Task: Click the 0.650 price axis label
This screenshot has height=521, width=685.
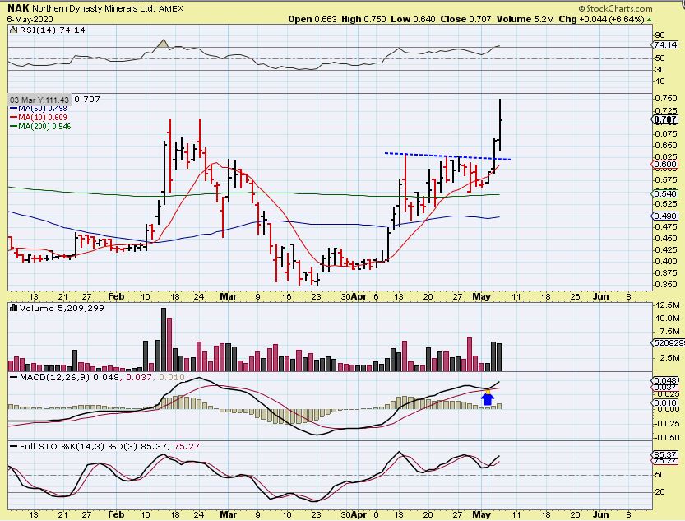Action: [666, 146]
